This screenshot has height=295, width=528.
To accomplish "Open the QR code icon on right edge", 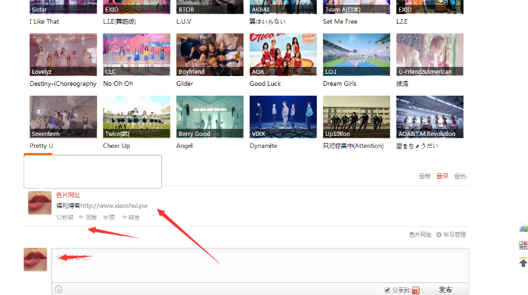I will 523,245.
